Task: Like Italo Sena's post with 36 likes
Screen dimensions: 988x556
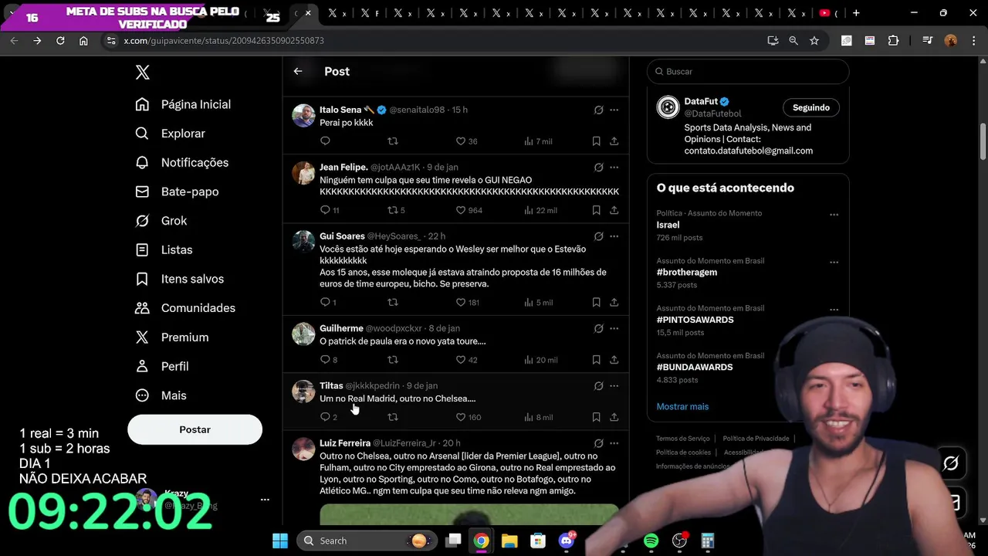Action: [x=466, y=141]
